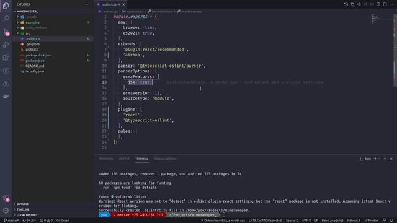Open .eslintrc.js in the file tree
Image resolution: width=397 pixels, height=223 pixels.
[33, 38]
